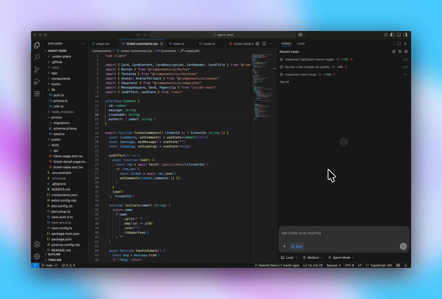
Task: Customize layout icon in title bar
Action: click(x=386, y=35)
